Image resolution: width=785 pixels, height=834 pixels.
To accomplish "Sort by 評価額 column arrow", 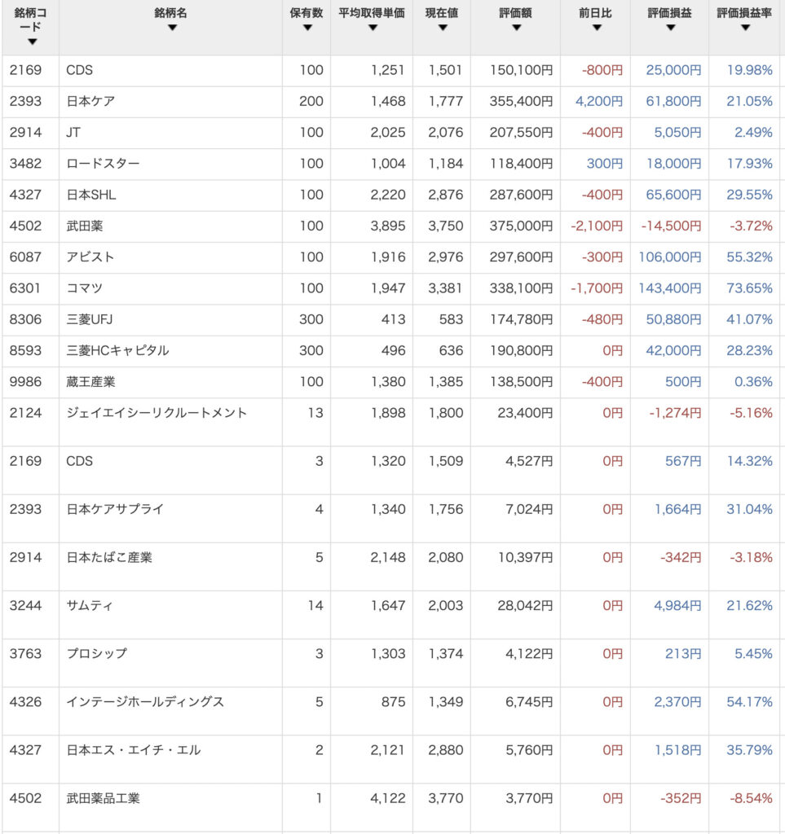I will click(x=516, y=28).
